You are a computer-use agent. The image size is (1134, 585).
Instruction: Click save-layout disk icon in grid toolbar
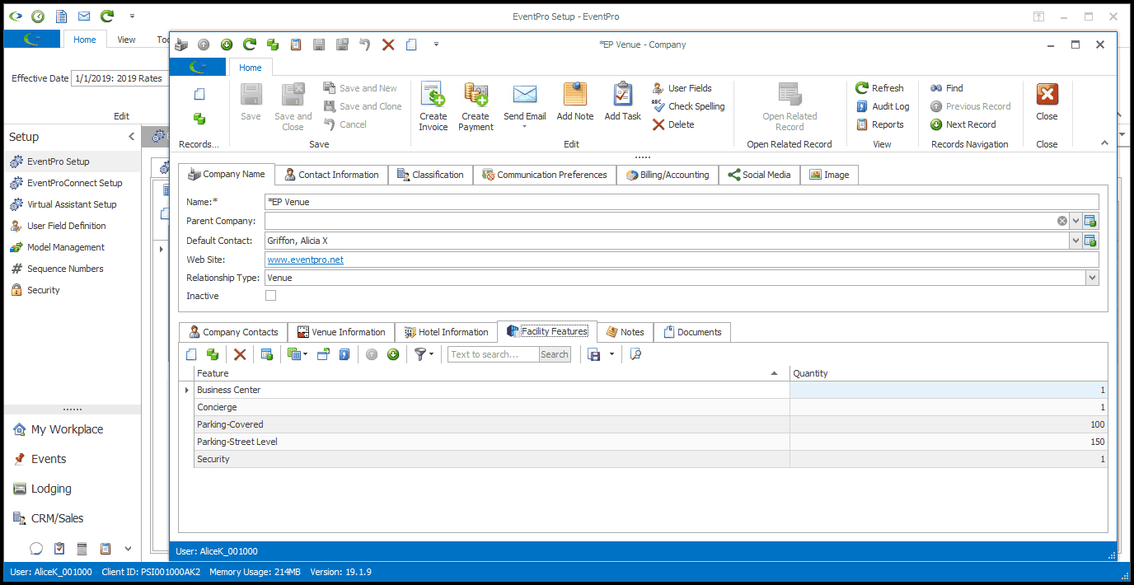coord(594,354)
